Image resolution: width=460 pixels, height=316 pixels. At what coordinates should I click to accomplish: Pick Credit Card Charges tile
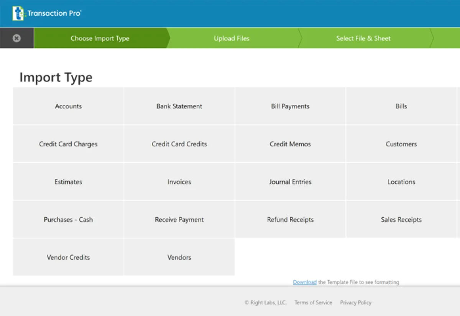point(68,144)
